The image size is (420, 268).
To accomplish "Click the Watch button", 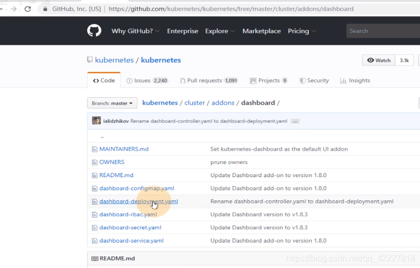I will point(379,60).
